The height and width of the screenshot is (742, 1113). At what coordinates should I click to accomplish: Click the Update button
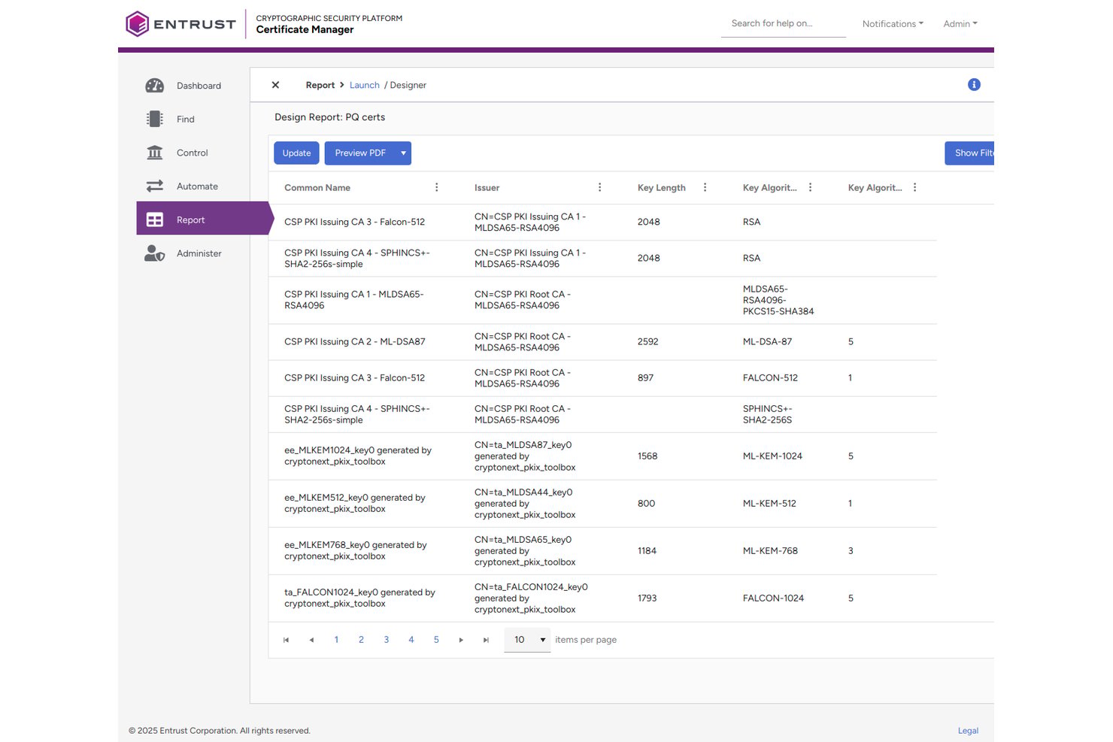coord(296,153)
